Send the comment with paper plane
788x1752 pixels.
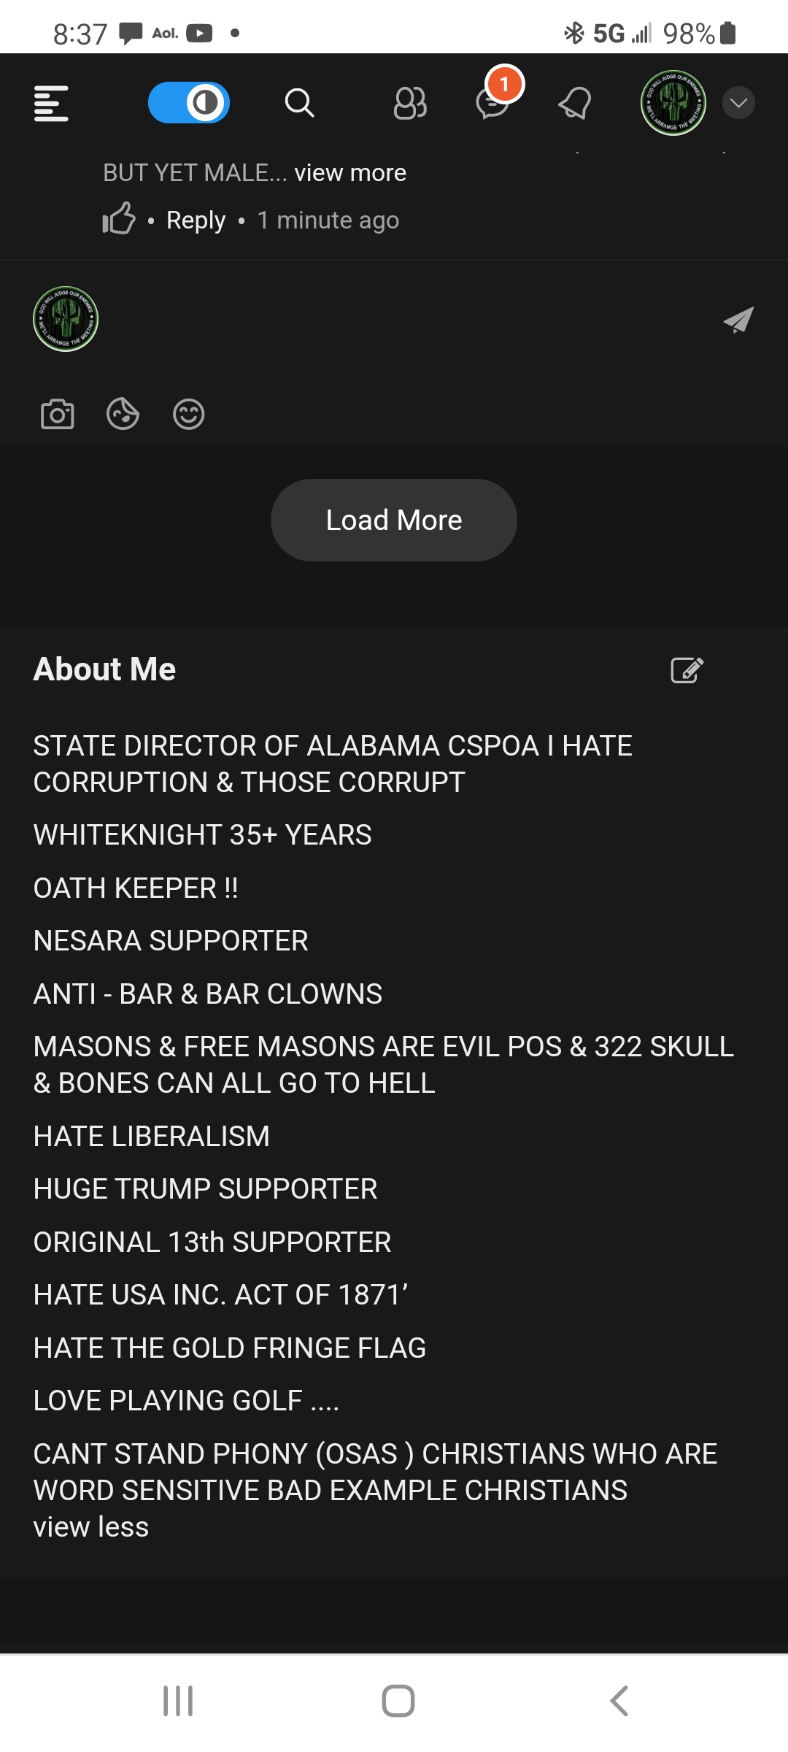(738, 320)
